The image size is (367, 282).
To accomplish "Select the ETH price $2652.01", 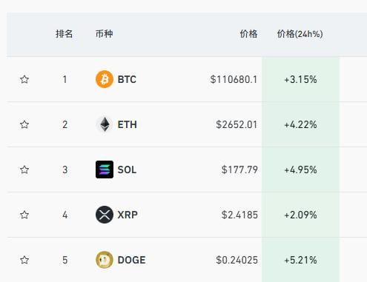I will click(x=237, y=124).
